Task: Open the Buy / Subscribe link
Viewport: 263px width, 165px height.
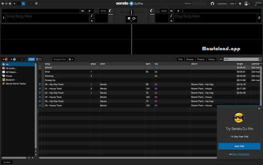Action: point(241,154)
